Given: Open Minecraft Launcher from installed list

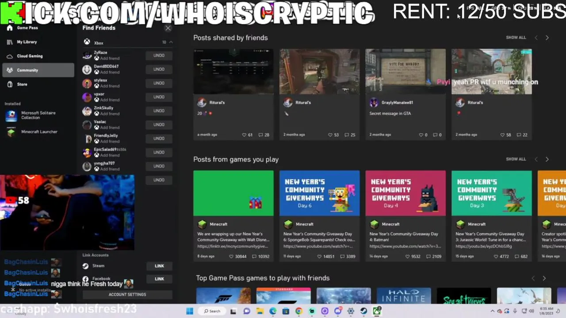Looking at the screenshot, I should [x=38, y=132].
